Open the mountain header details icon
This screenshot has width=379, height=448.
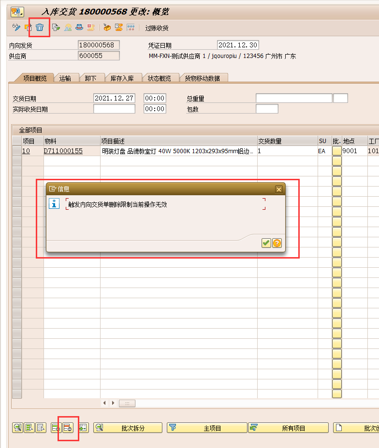68,28
